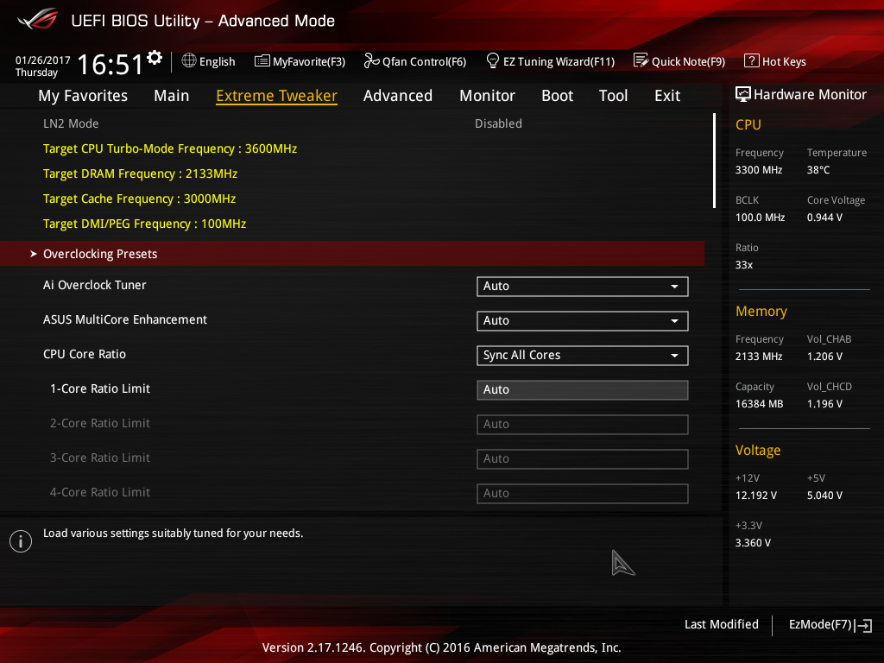The image size is (884, 663).
Task: Click Target DRAM Frequency : 2133MHz
Action: pos(140,174)
